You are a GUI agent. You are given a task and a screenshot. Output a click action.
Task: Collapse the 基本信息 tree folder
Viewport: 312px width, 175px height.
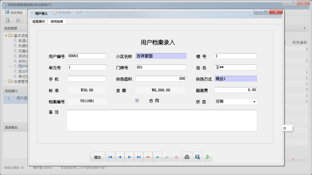6,36
